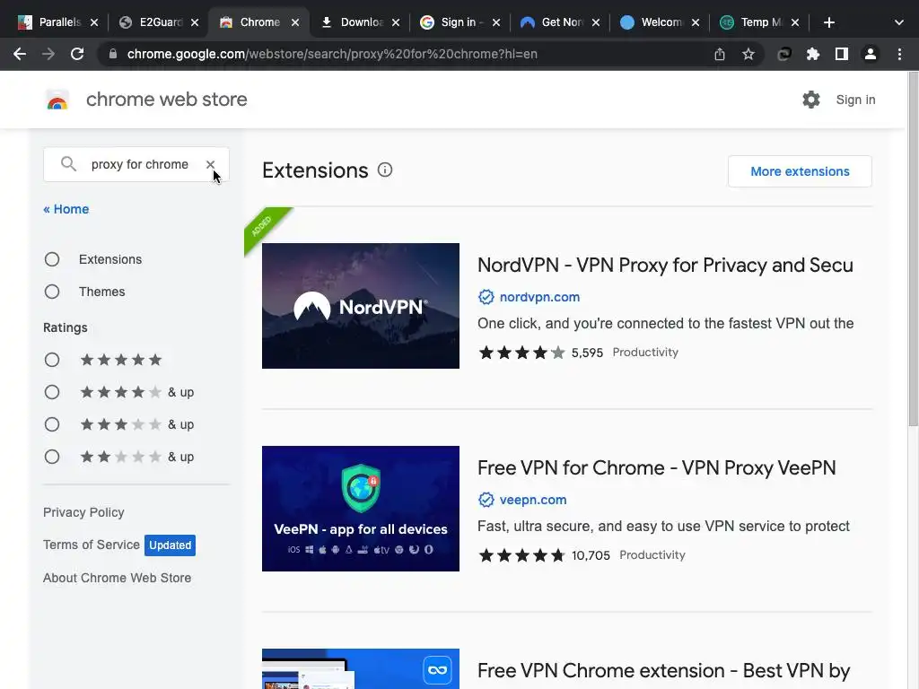Open the VeePN extension thumbnail

(361, 509)
